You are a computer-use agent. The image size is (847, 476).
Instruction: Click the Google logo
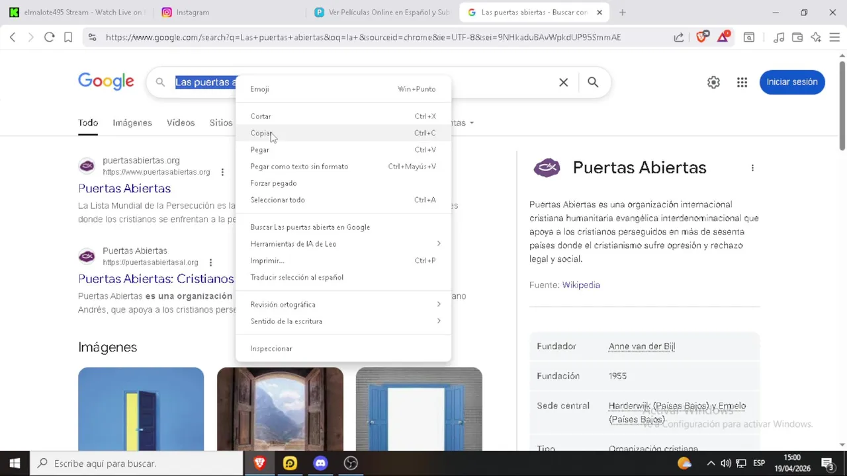[106, 81]
